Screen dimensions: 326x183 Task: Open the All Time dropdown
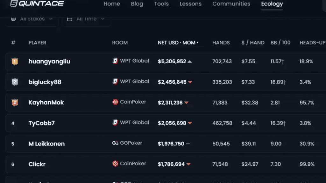[x=86, y=19]
